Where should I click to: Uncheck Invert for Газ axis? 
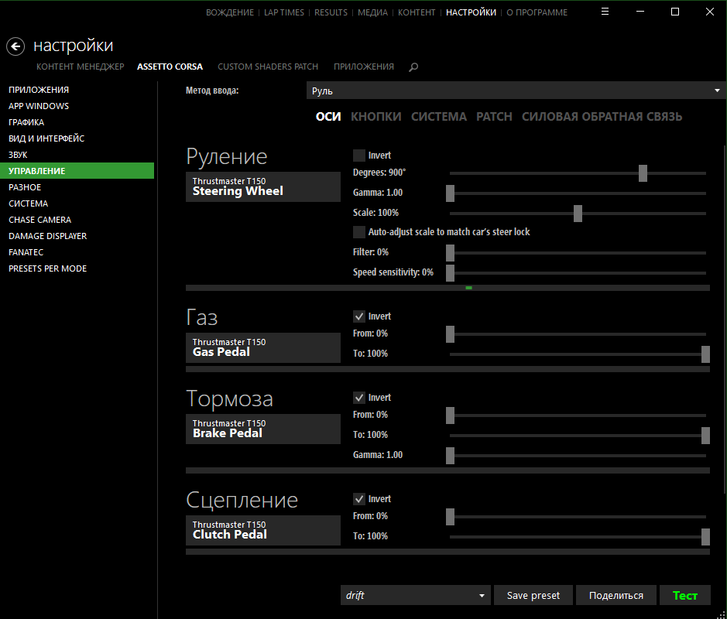click(x=359, y=316)
